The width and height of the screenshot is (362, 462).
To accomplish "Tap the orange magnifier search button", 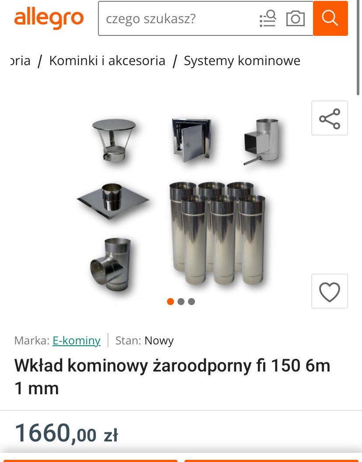I will (x=331, y=18).
